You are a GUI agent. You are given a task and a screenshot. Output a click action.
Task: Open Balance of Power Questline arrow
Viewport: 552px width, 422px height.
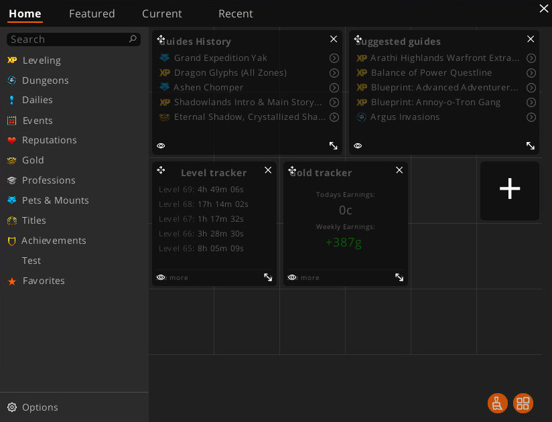point(531,73)
